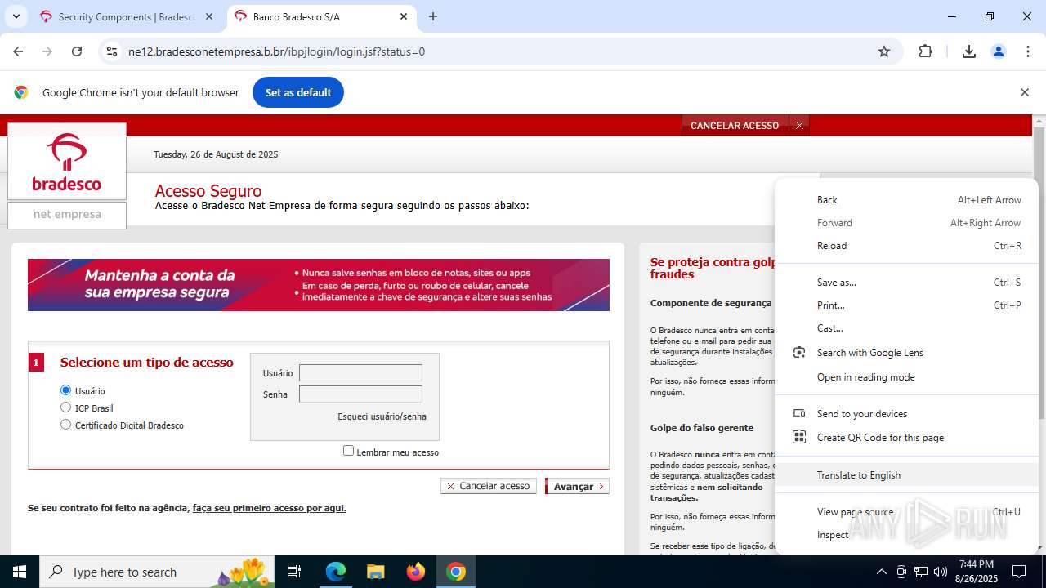Open faça seu primeiro acesso por aqui link
The image size is (1046, 588).
[270, 508]
